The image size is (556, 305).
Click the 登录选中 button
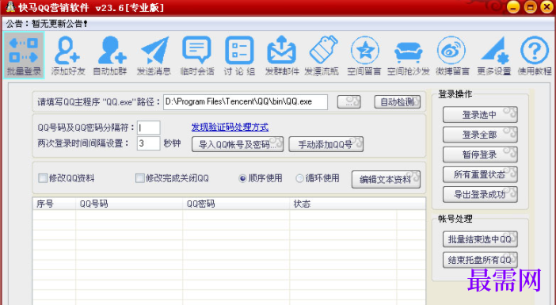coord(480,115)
